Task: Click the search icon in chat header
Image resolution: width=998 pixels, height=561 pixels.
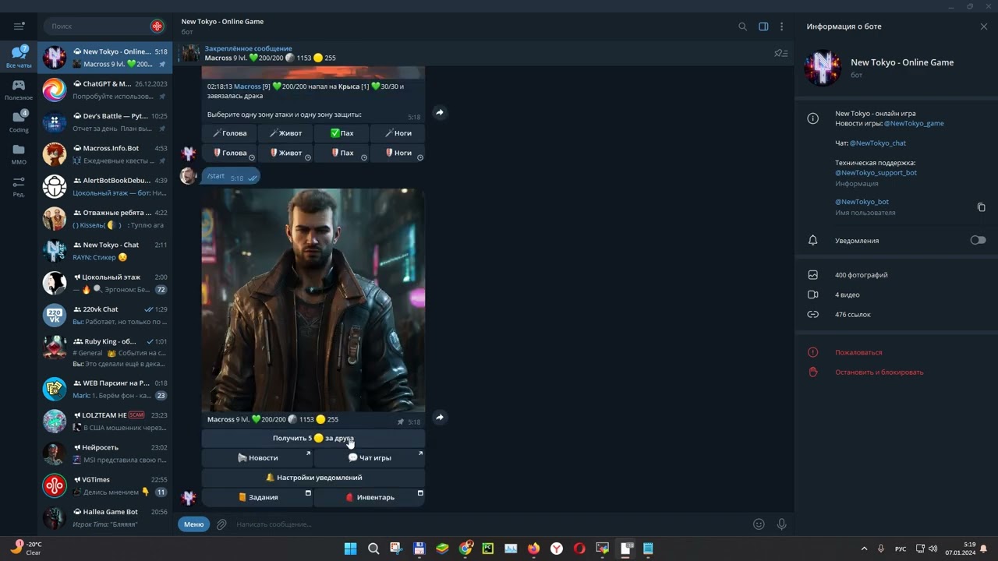Action: click(742, 26)
